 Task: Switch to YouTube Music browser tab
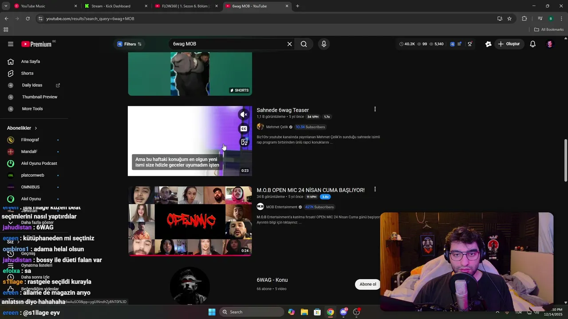click(x=44, y=6)
